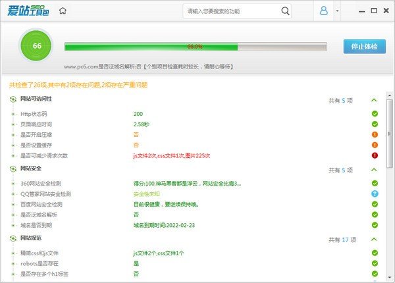Click the 爱站SEO工具包 logo

click(28, 11)
